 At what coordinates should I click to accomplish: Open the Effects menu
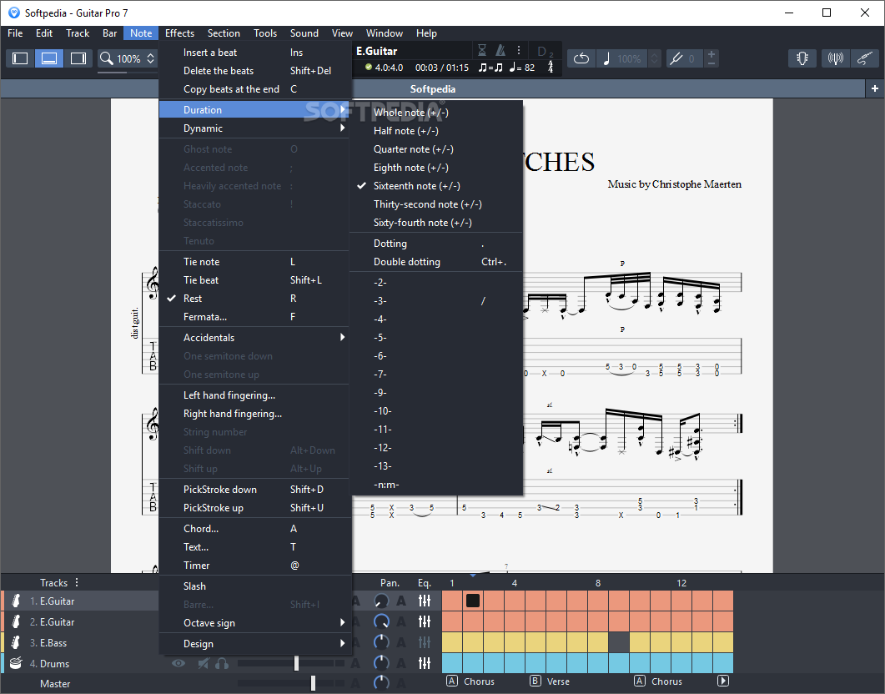click(x=179, y=33)
